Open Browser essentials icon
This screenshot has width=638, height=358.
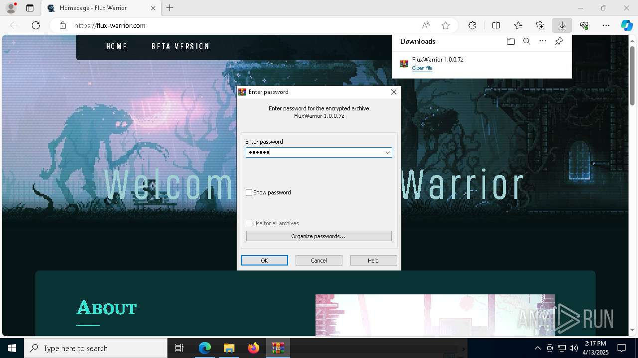[x=584, y=25]
